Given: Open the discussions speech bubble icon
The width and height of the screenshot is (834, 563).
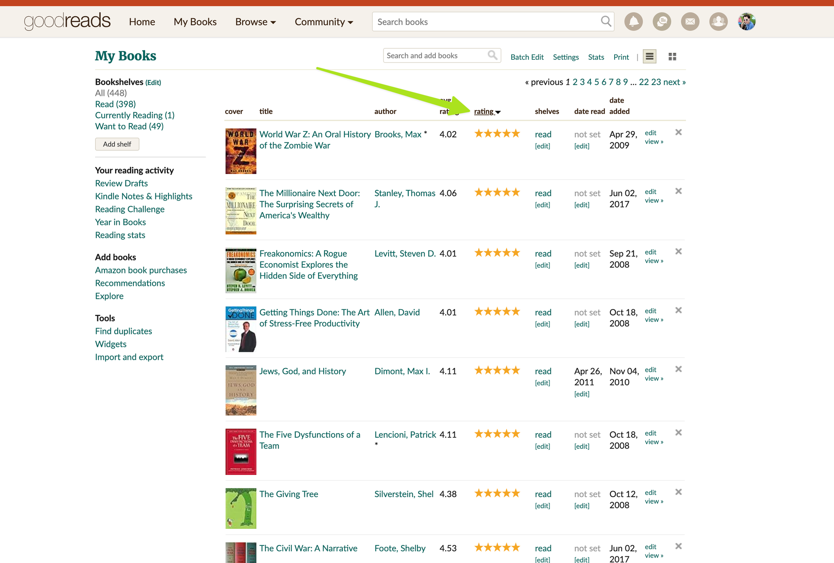Looking at the screenshot, I should (x=661, y=21).
